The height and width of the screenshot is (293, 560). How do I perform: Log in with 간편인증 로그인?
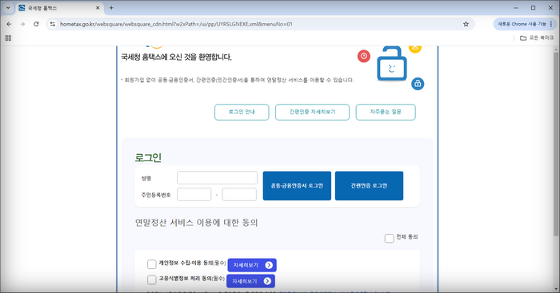369,186
